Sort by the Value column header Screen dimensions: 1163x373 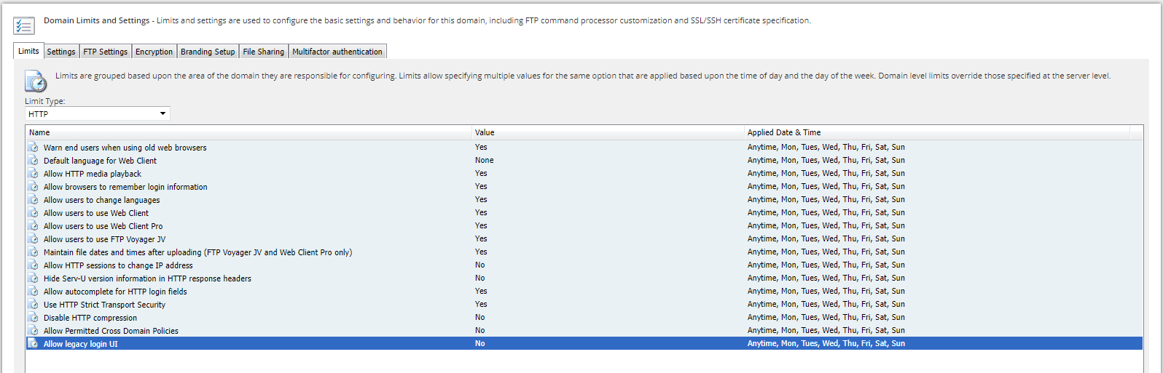tap(608, 132)
